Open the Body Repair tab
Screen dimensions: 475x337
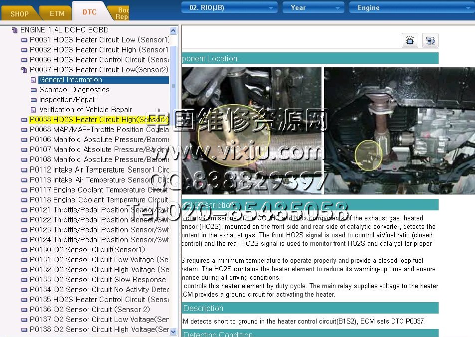pos(122,13)
